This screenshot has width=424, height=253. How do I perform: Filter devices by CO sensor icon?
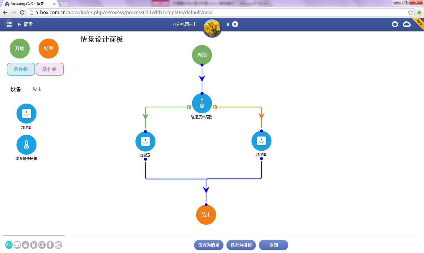click(x=42, y=245)
